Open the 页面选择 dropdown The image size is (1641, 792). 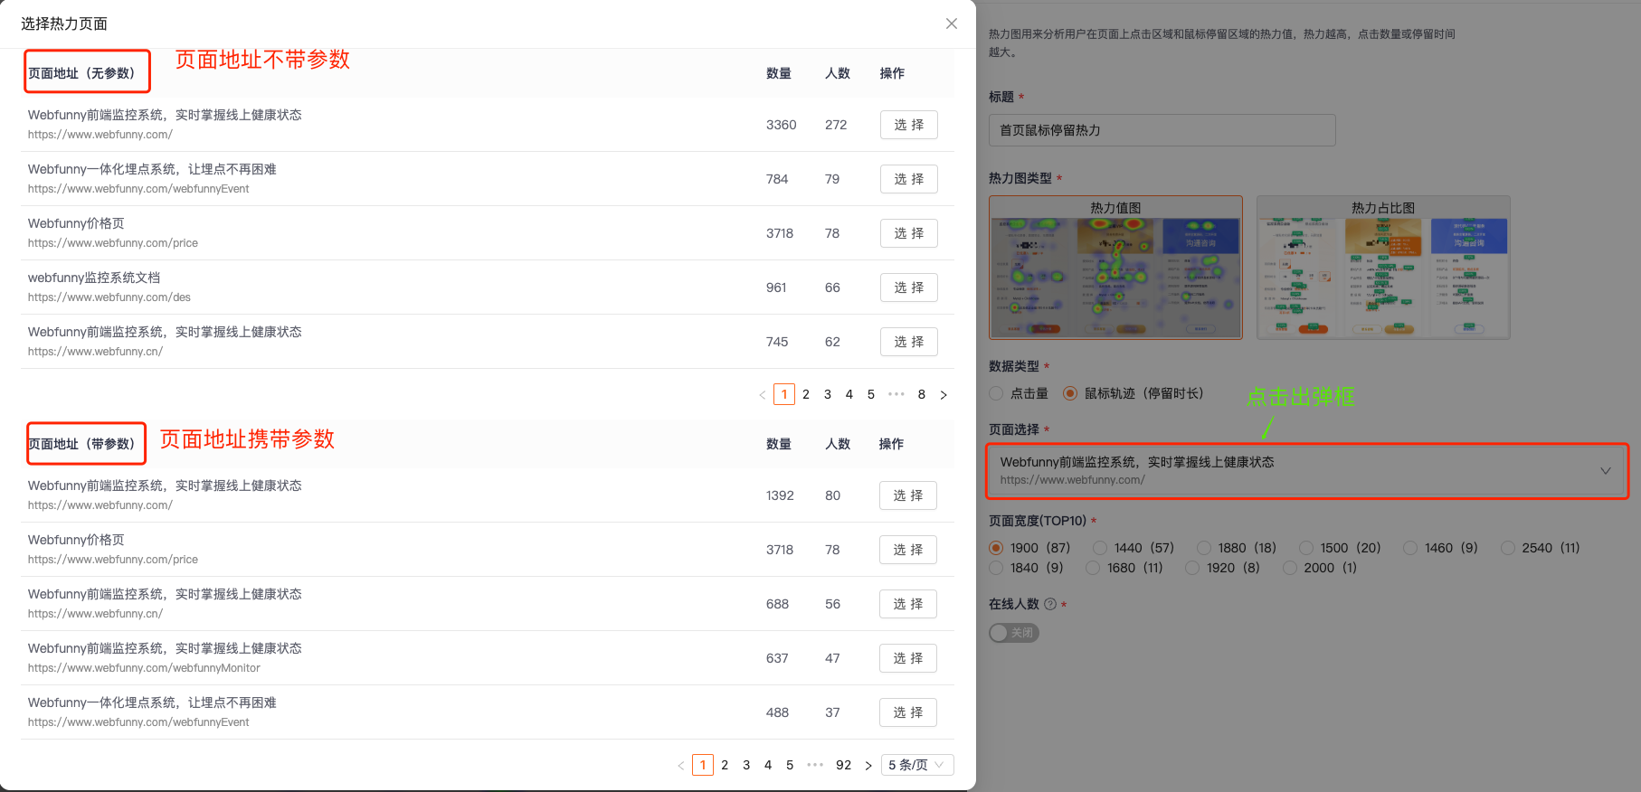[x=1307, y=471]
